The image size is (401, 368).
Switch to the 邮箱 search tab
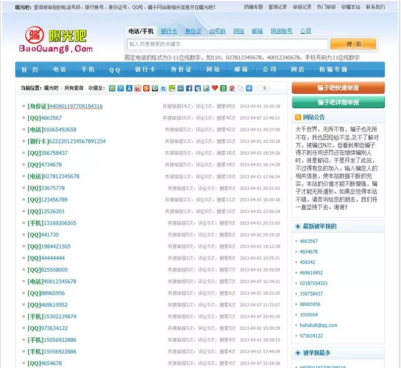257,31
